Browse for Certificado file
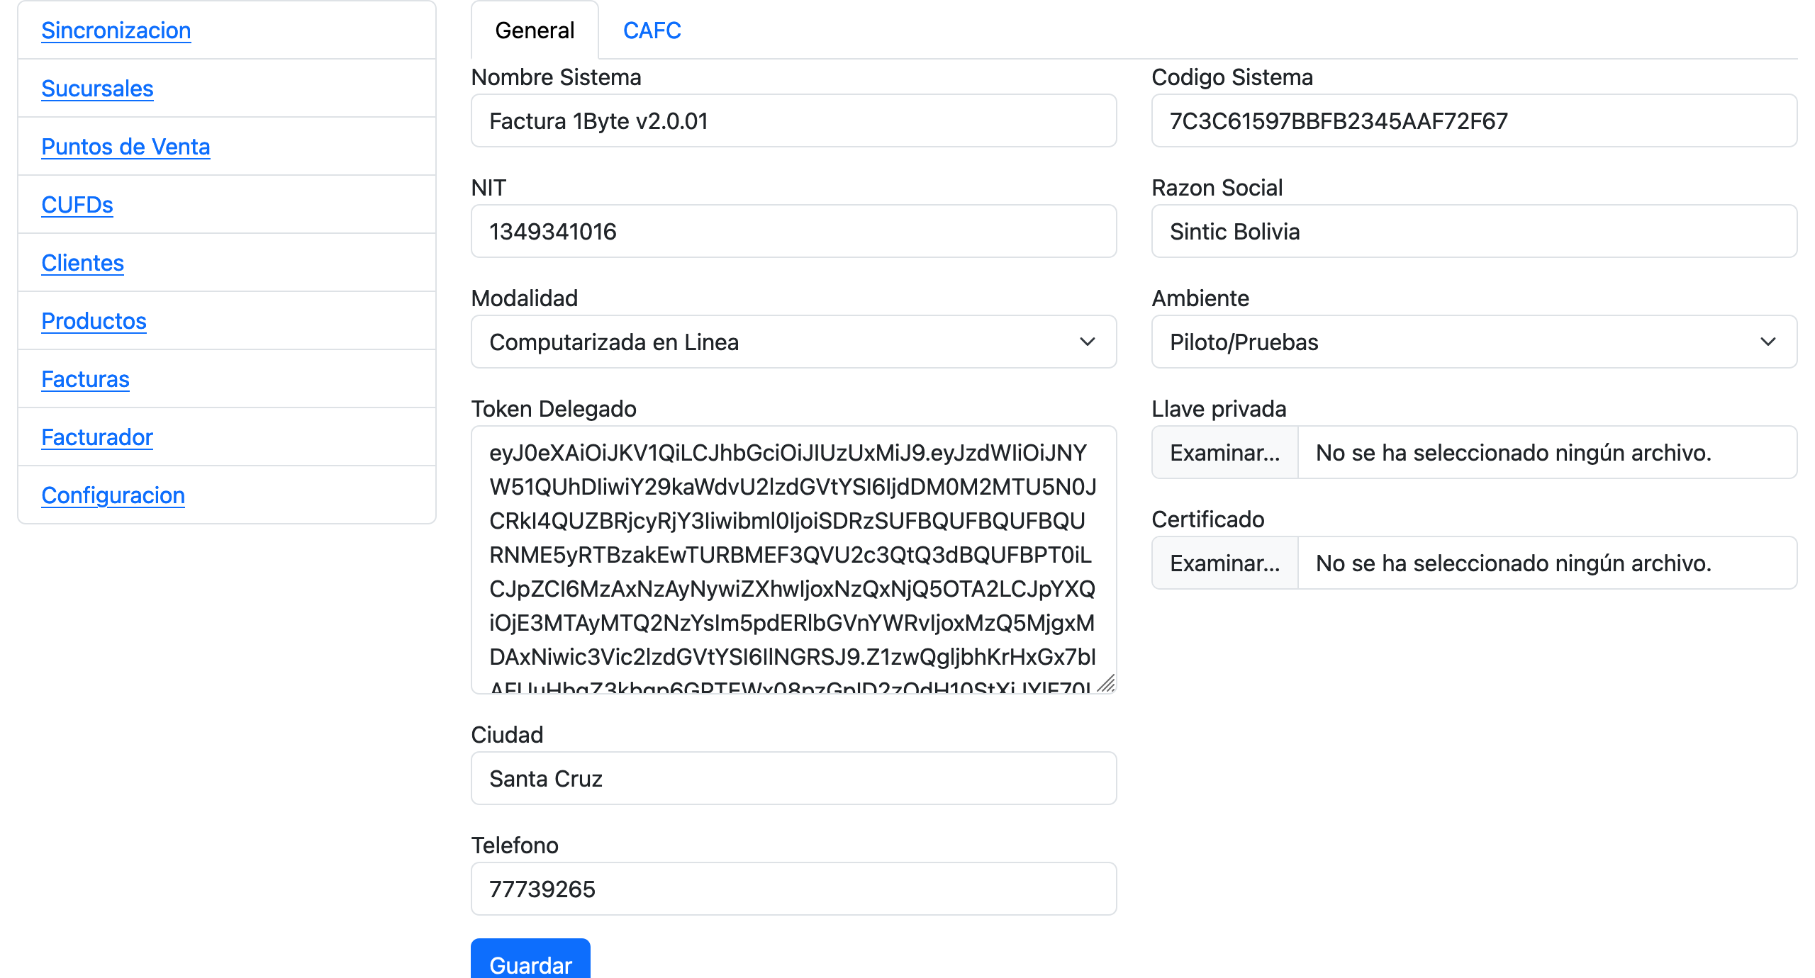Screen dimensions: 1815x978 [x=1224, y=563]
